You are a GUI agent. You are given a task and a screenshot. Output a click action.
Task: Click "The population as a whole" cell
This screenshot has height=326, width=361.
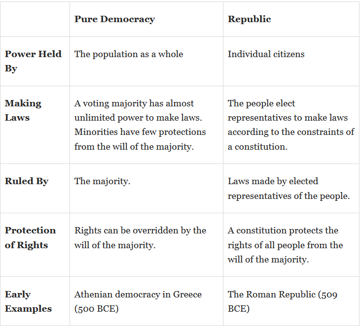(129, 54)
